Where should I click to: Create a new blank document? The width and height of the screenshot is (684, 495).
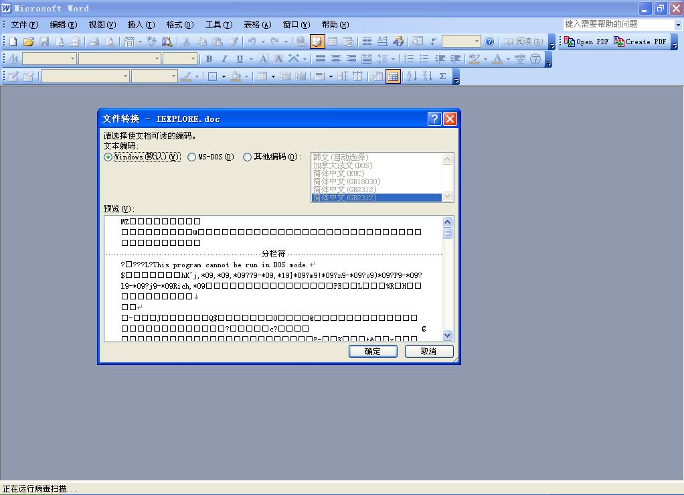[13, 42]
